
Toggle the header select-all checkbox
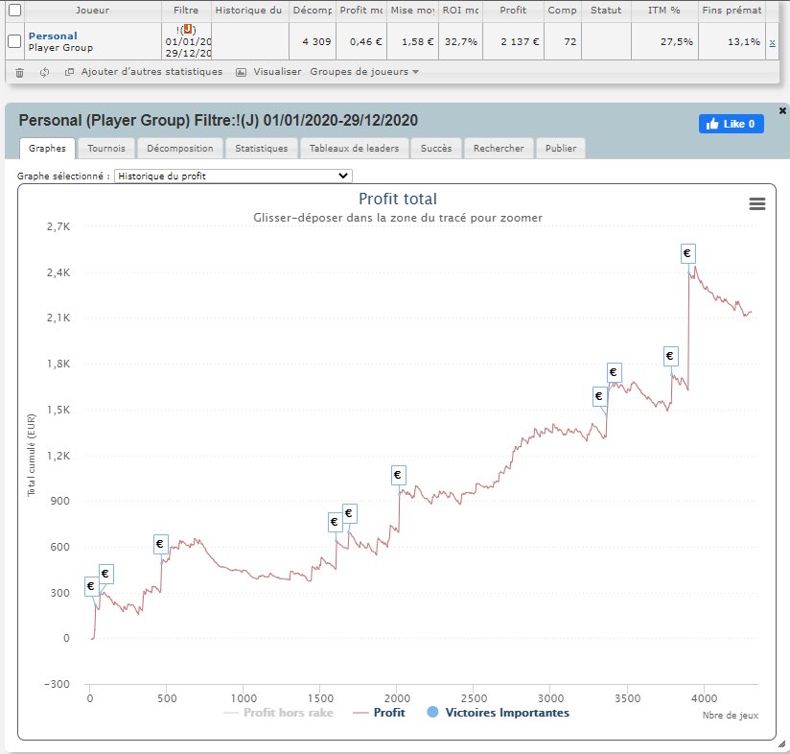pos(15,10)
